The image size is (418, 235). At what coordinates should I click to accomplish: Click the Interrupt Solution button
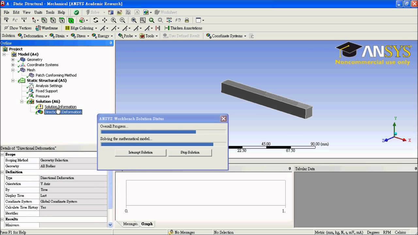tap(140, 152)
